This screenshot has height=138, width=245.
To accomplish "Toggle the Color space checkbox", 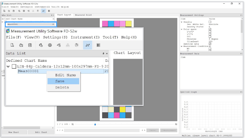I will (210, 29).
